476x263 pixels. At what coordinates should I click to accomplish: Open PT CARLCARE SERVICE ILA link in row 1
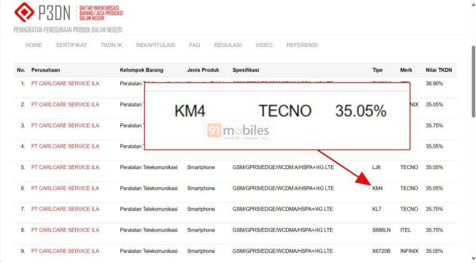coord(65,83)
